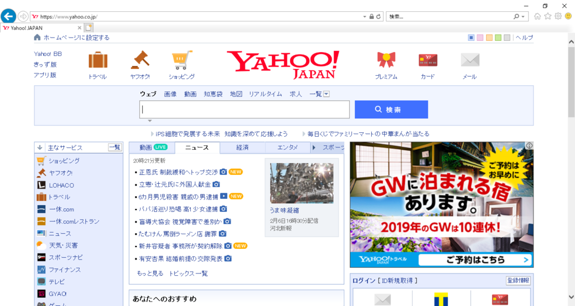Image resolution: width=575 pixels, height=306 pixels.
Task: Open the Yahoo! BB link
Action: pos(48,54)
